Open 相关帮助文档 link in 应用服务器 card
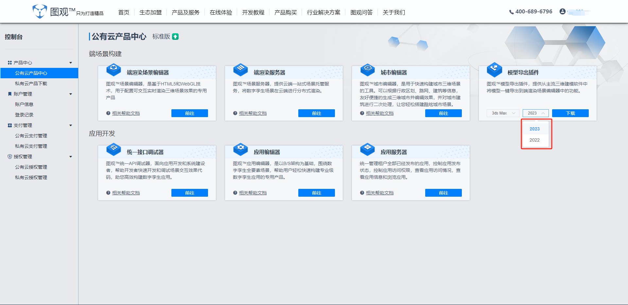This screenshot has width=628, height=305. click(x=380, y=193)
